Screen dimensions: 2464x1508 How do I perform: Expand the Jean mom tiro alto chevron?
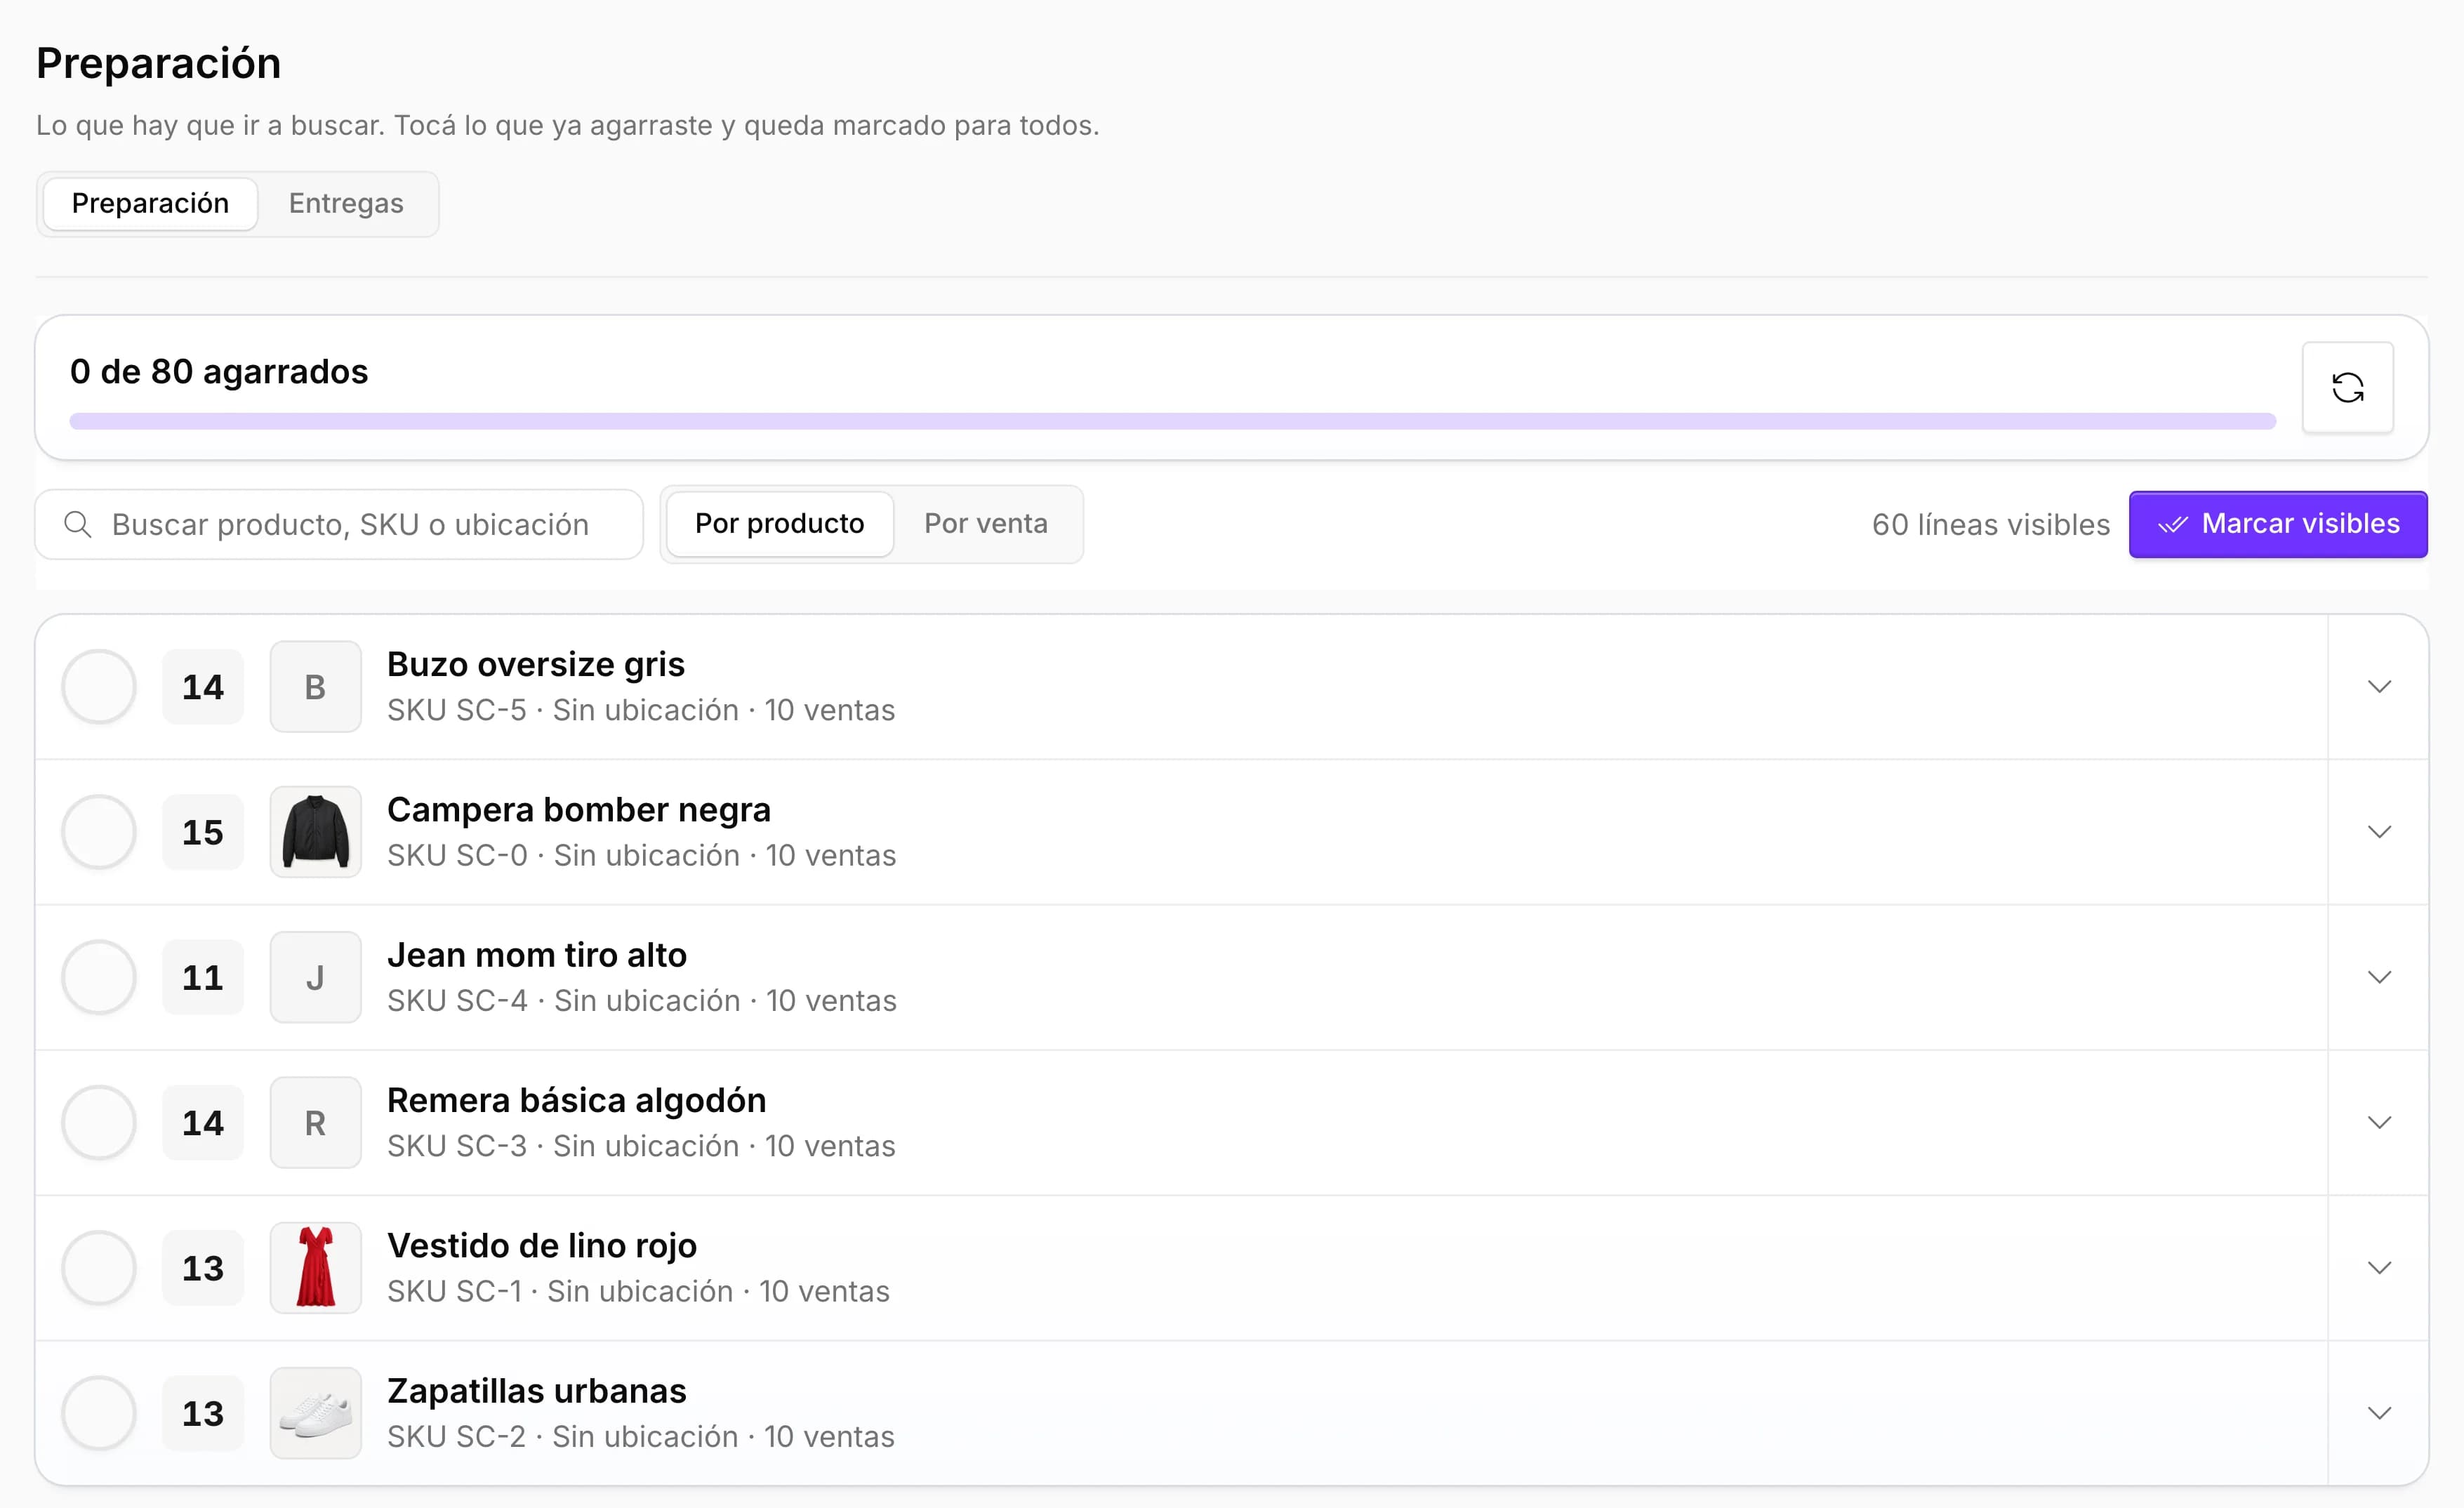[2379, 977]
